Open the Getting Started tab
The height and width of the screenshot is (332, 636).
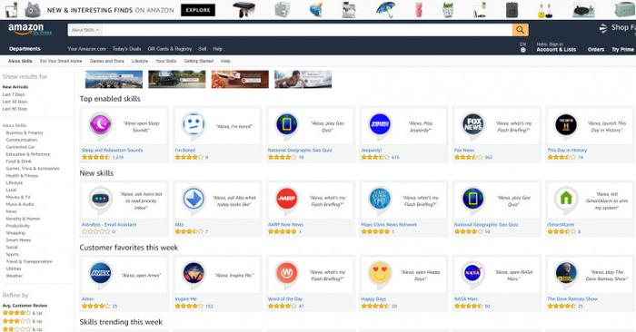pos(199,61)
